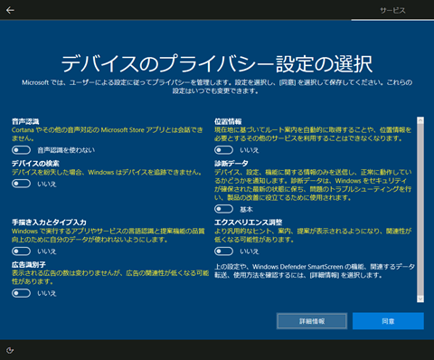Click the デバイスの検索 heading
Image resolution: width=434 pixels, height=360 pixels.
pos(35,164)
